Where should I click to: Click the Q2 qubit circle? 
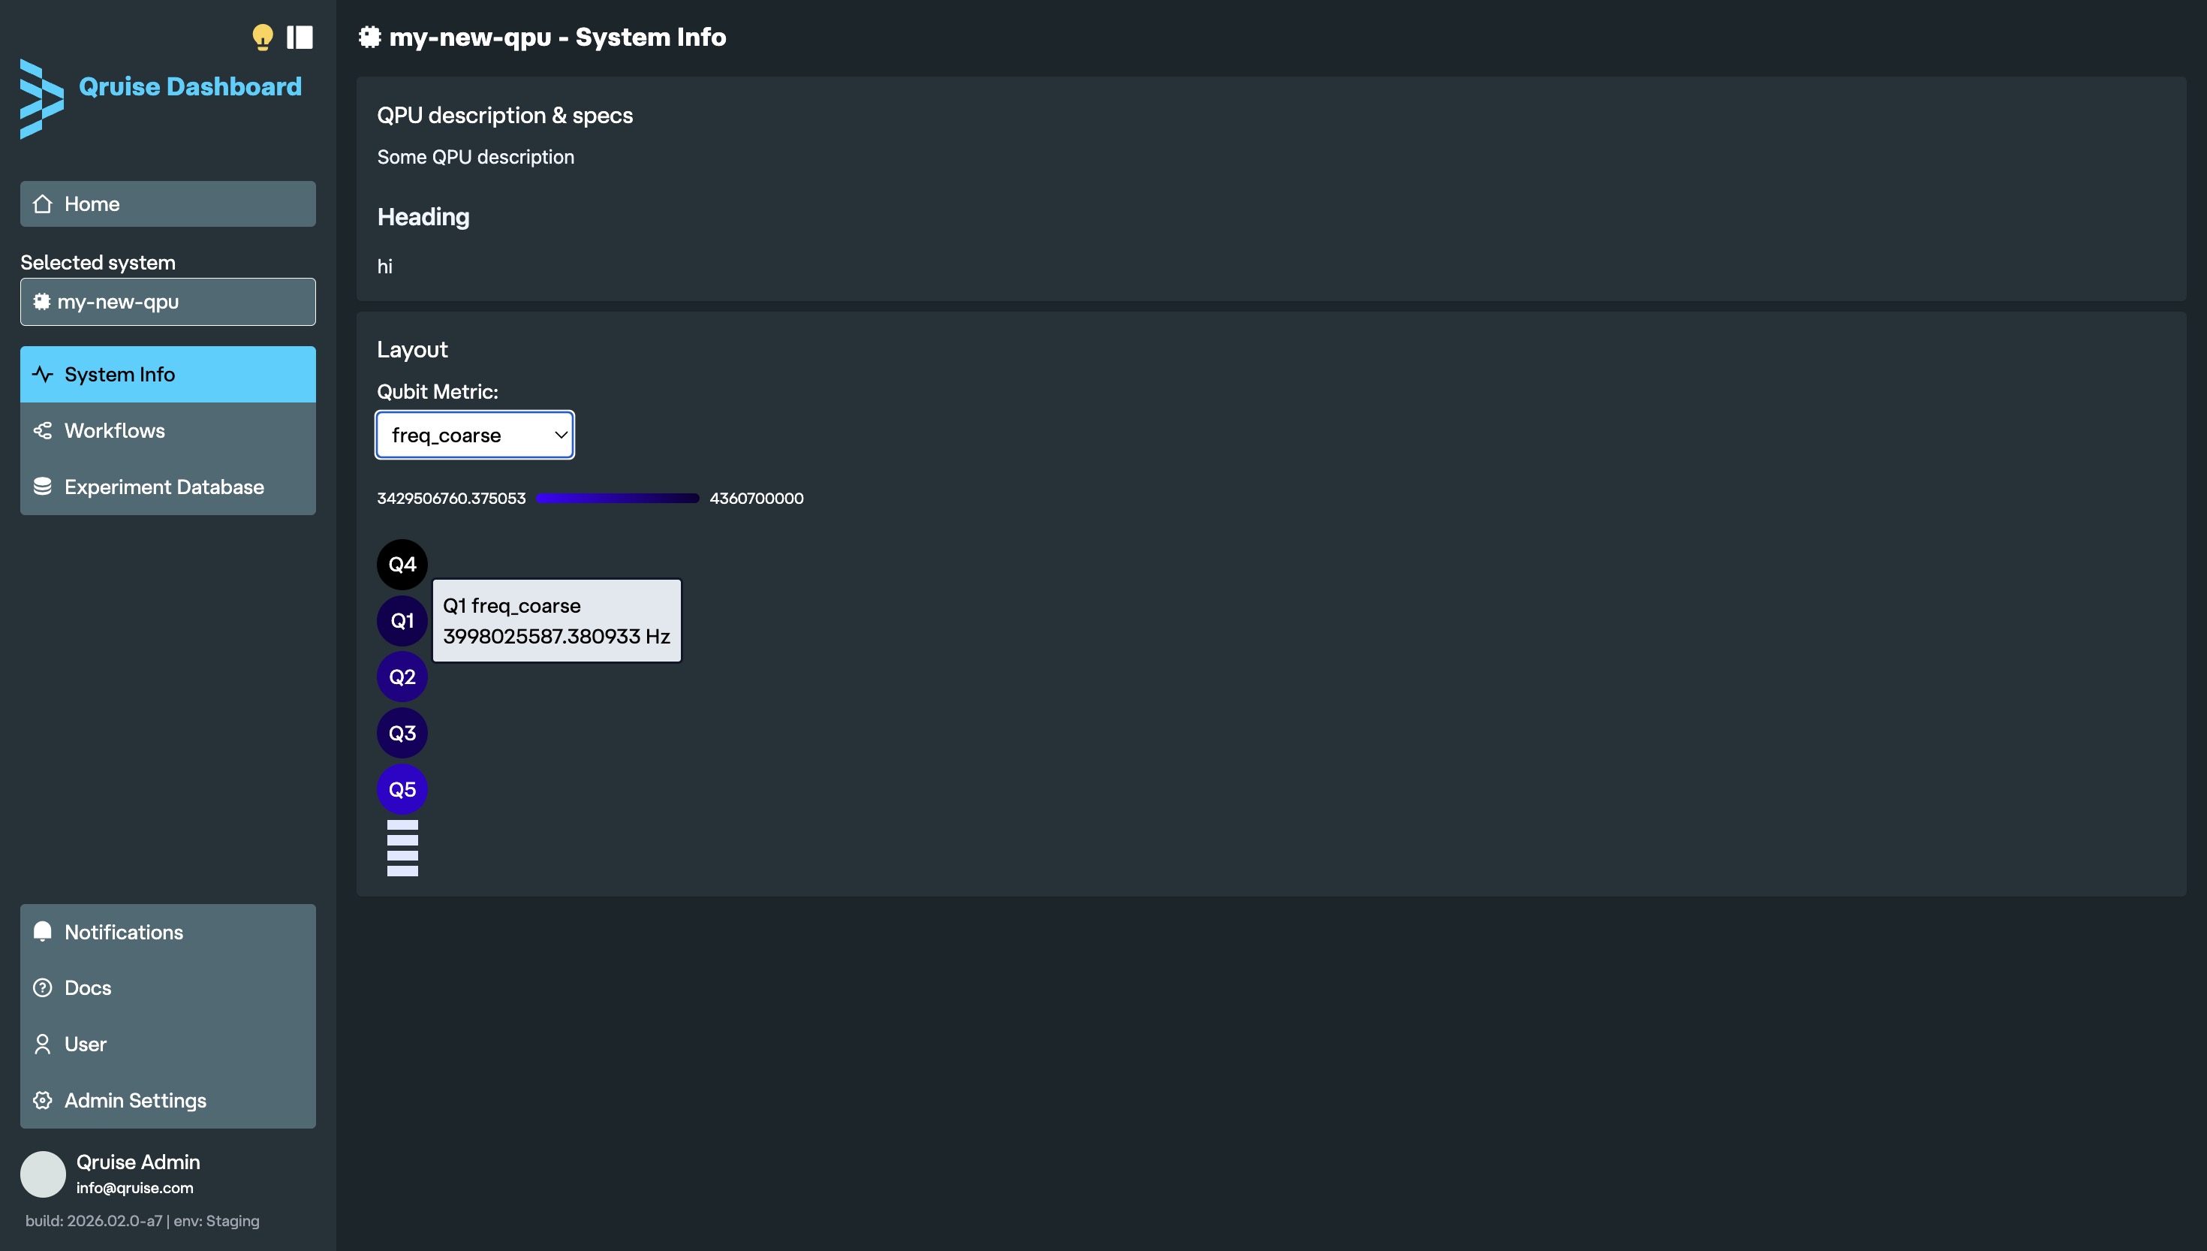click(402, 677)
